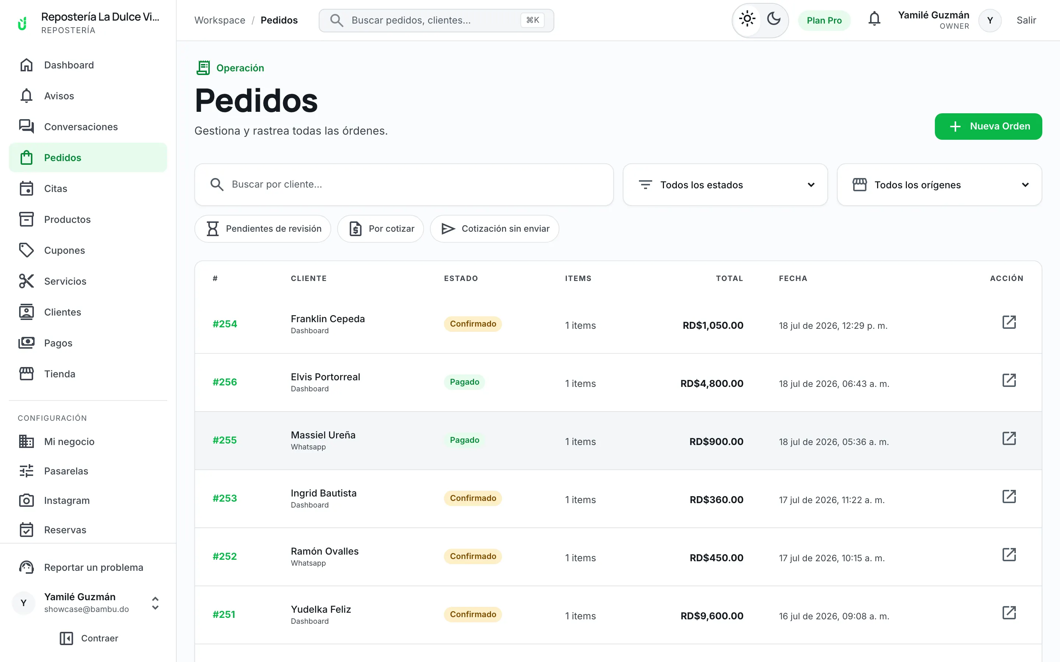Open Pagos money icon
Screen dimensions: 1060x662
[26, 343]
